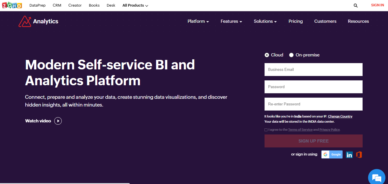
Task: Open the Resources page
Action: click(x=358, y=21)
